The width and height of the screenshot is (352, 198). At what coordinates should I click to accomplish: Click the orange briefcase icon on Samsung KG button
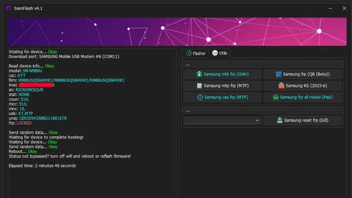coord(281,85)
